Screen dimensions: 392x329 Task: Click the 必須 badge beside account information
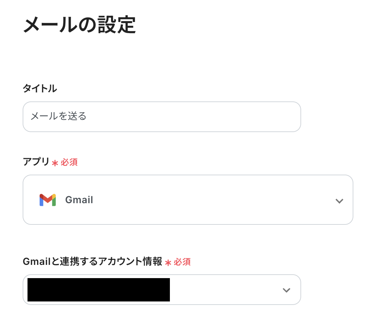point(182,262)
